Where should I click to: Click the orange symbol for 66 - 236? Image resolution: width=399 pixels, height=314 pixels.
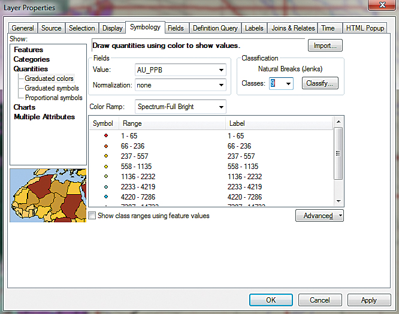pos(106,146)
